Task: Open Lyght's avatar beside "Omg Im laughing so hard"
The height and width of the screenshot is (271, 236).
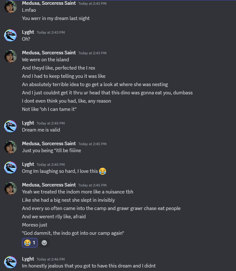Action: 11,168
